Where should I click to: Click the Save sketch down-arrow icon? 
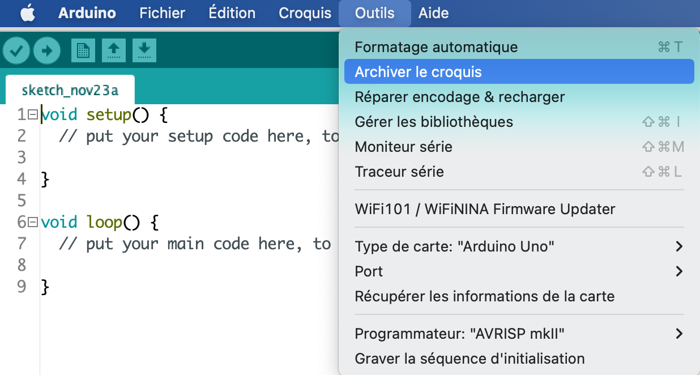[x=144, y=50]
